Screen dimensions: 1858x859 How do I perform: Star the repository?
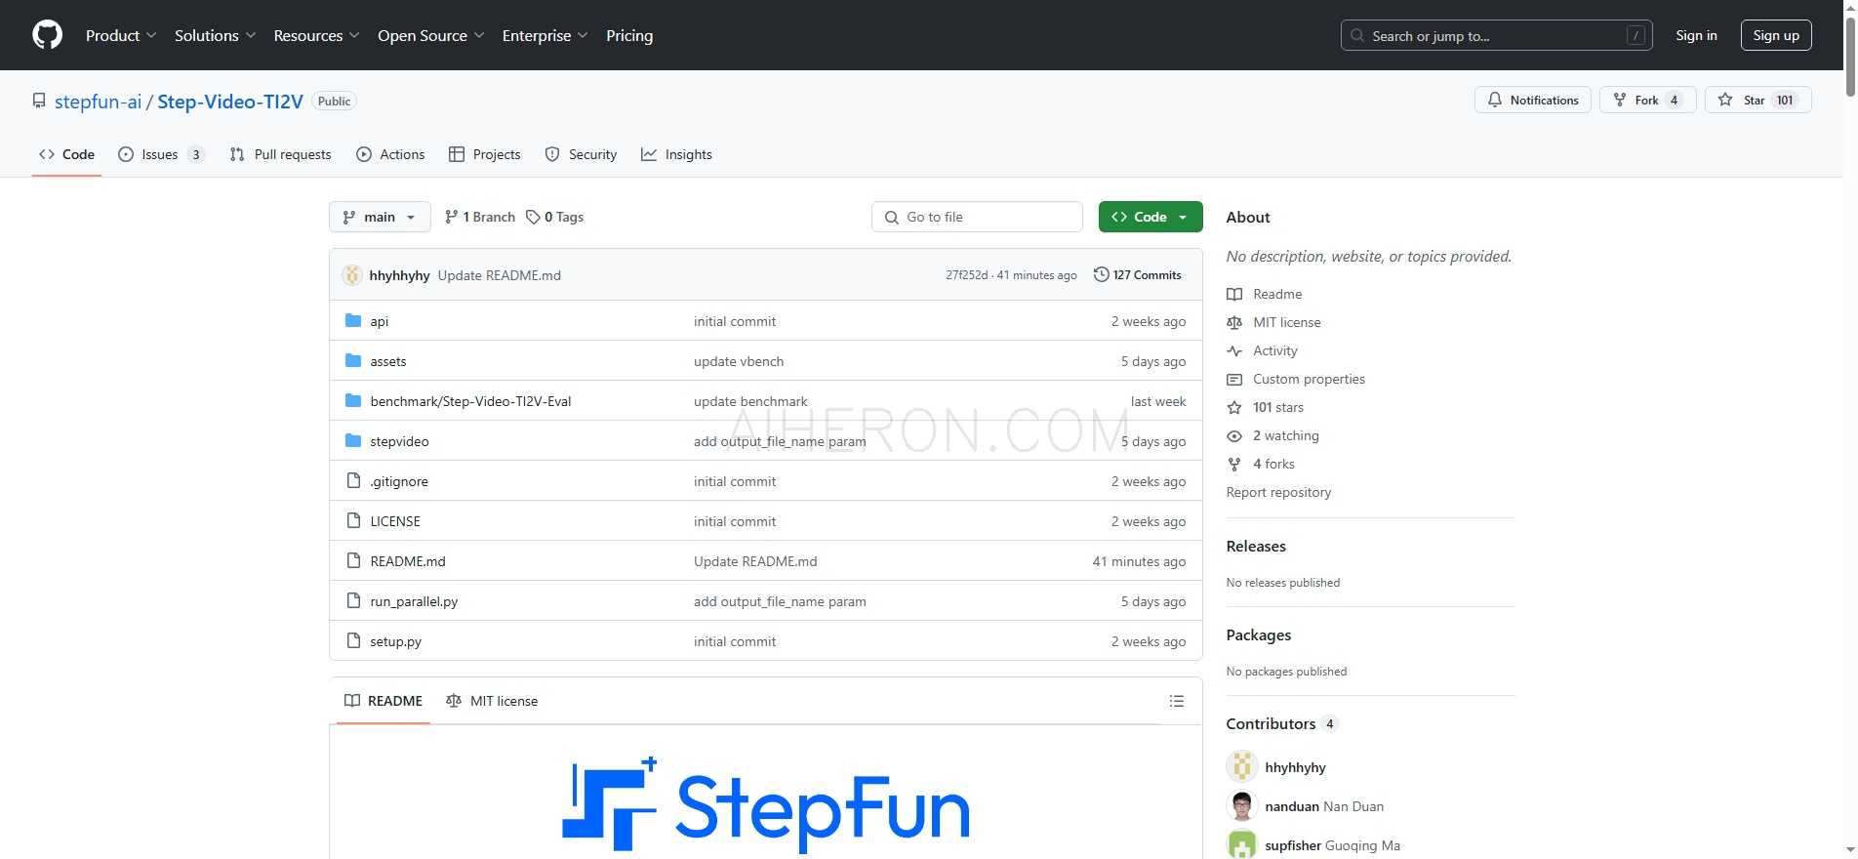click(x=1757, y=100)
